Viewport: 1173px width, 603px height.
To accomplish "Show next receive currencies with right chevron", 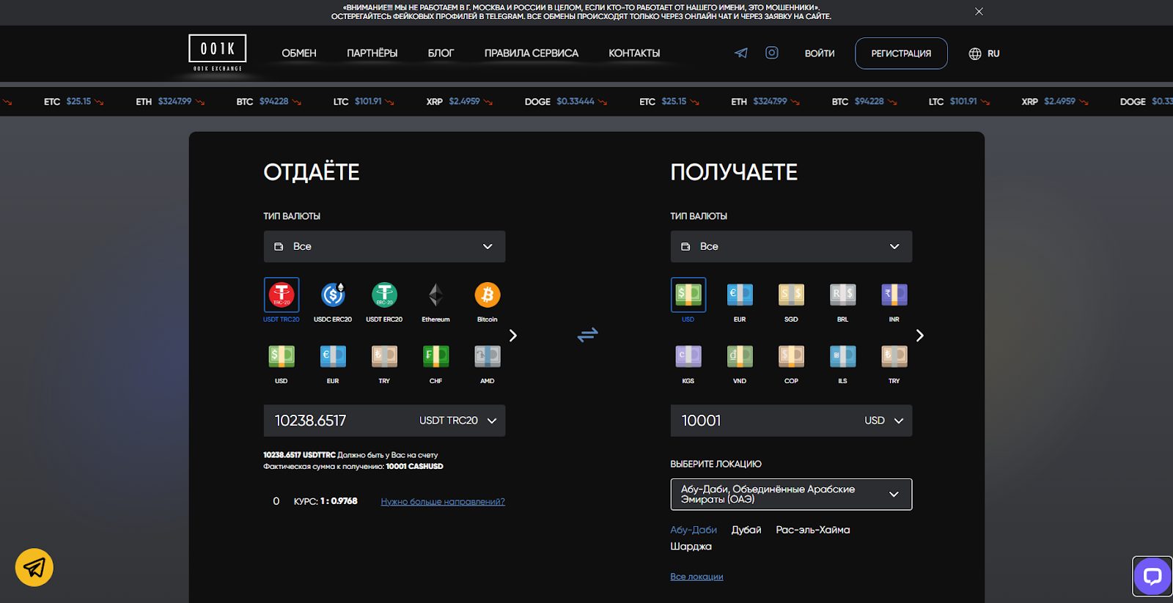I will (x=919, y=335).
